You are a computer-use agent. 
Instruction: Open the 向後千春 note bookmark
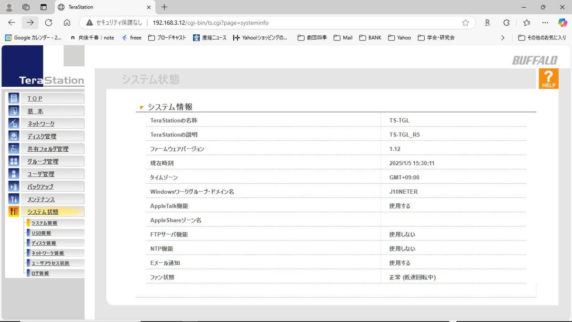(x=92, y=37)
